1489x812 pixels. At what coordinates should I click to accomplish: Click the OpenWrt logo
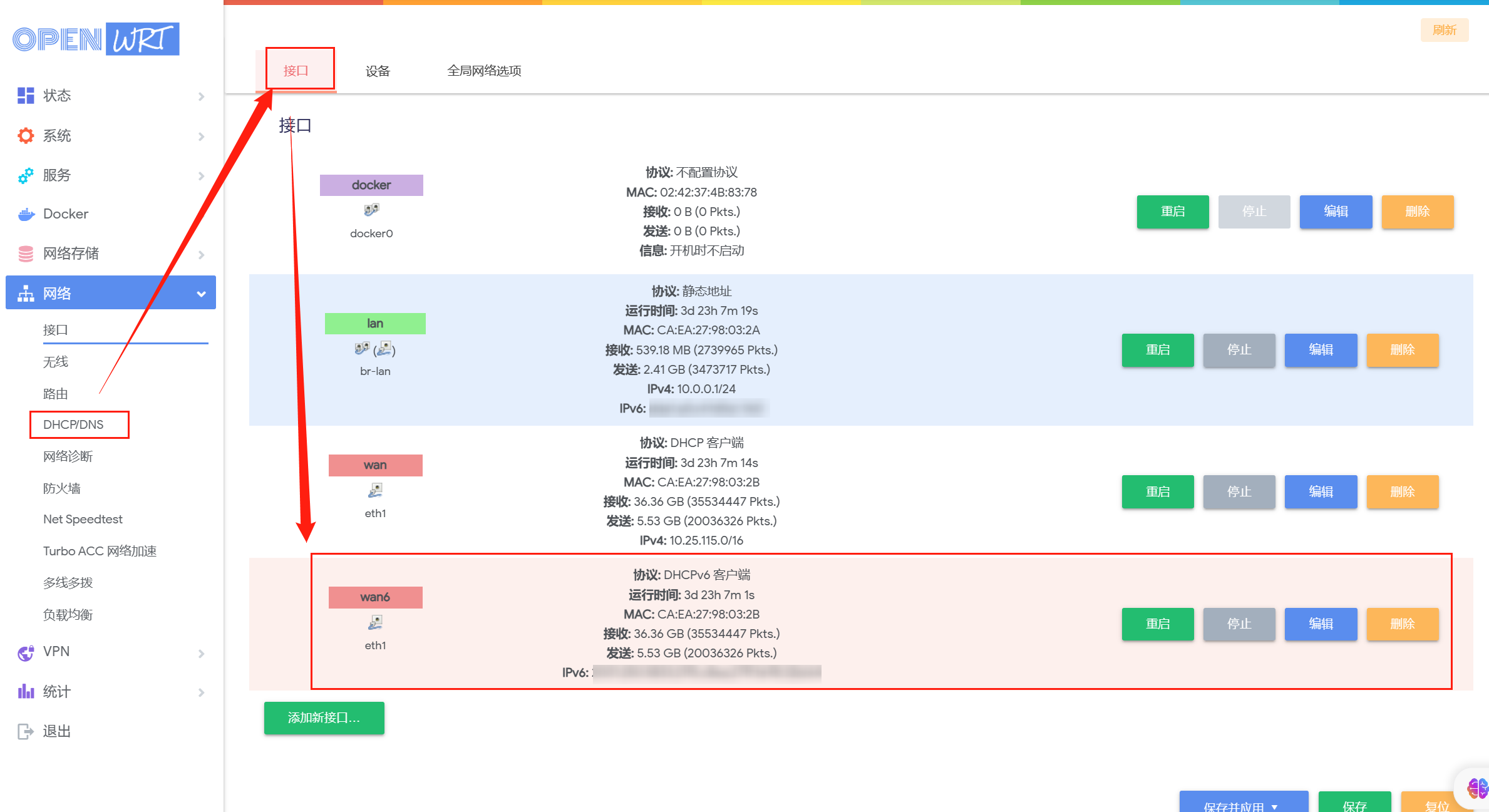tap(96, 39)
